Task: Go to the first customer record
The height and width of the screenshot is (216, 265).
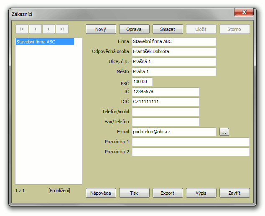Action: (22, 29)
